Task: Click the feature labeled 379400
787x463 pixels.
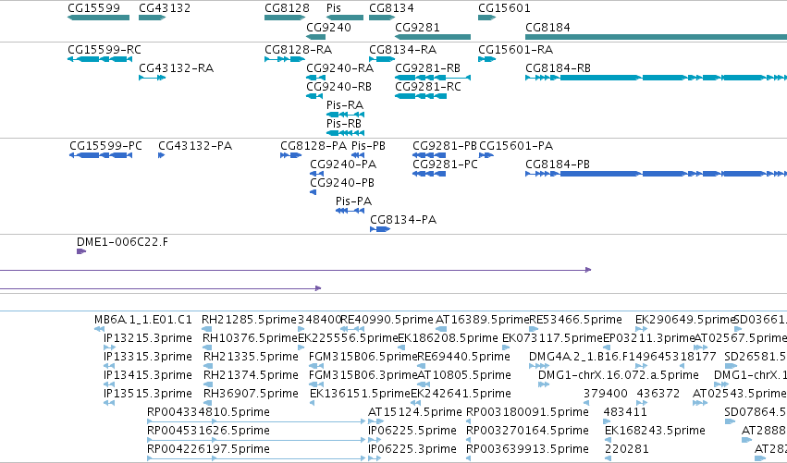Action: click(x=586, y=403)
